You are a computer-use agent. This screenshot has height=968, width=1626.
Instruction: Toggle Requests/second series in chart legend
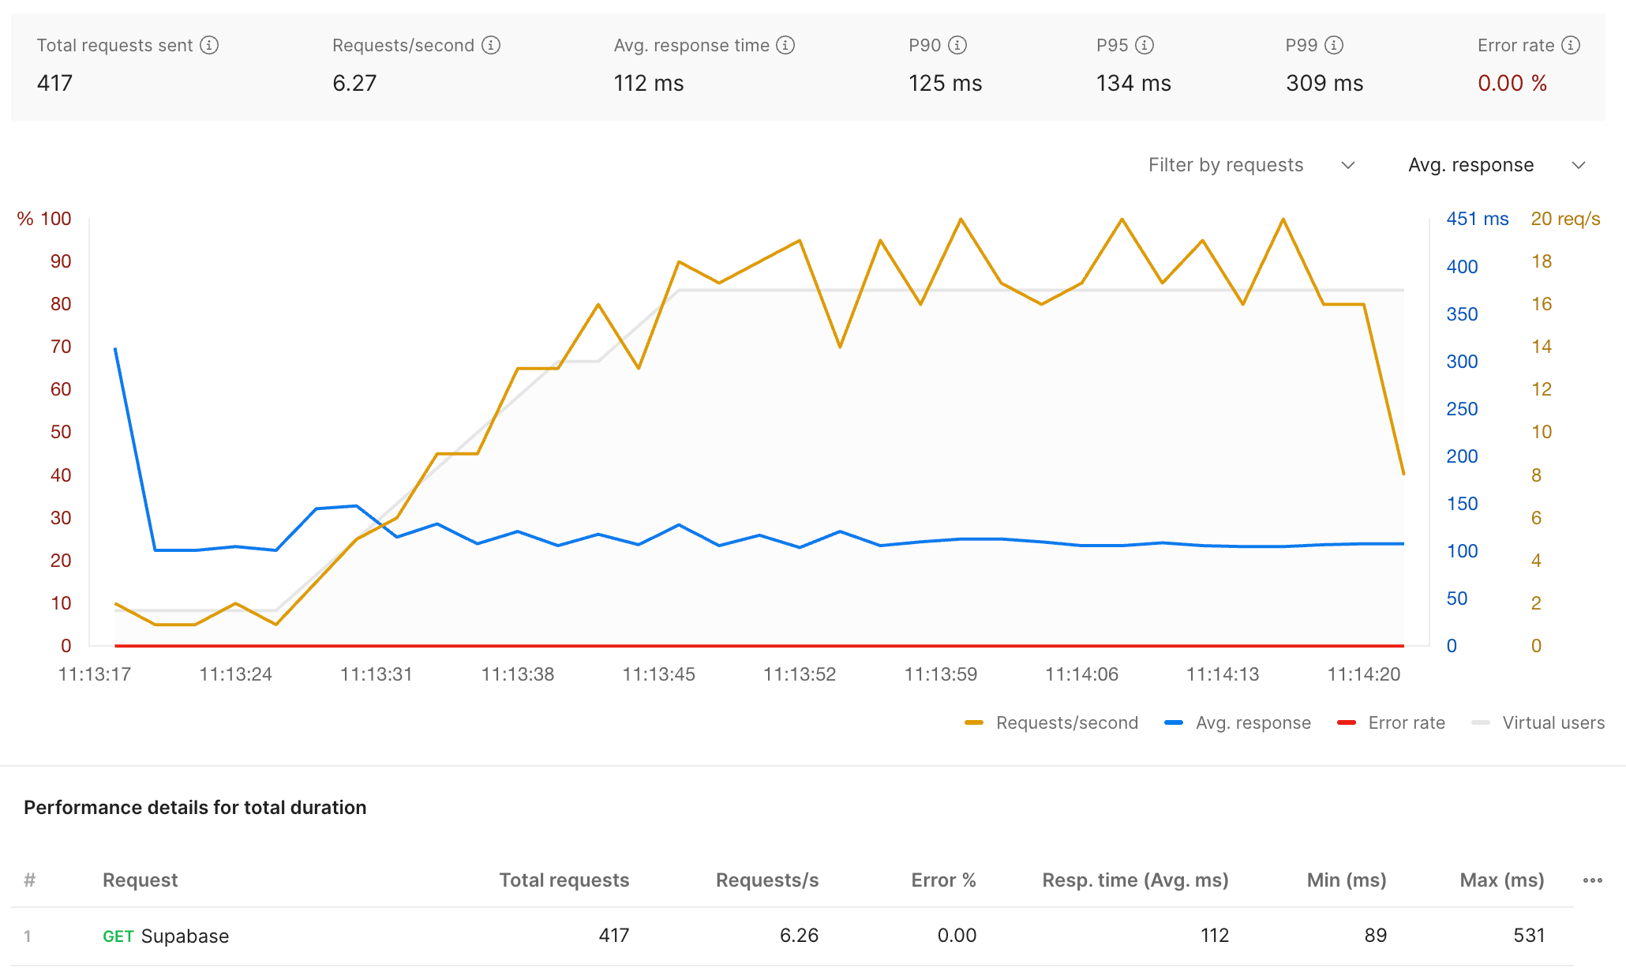point(1051,722)
